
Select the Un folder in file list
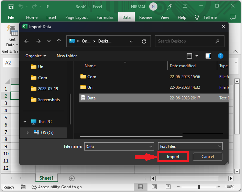[86, 87]
